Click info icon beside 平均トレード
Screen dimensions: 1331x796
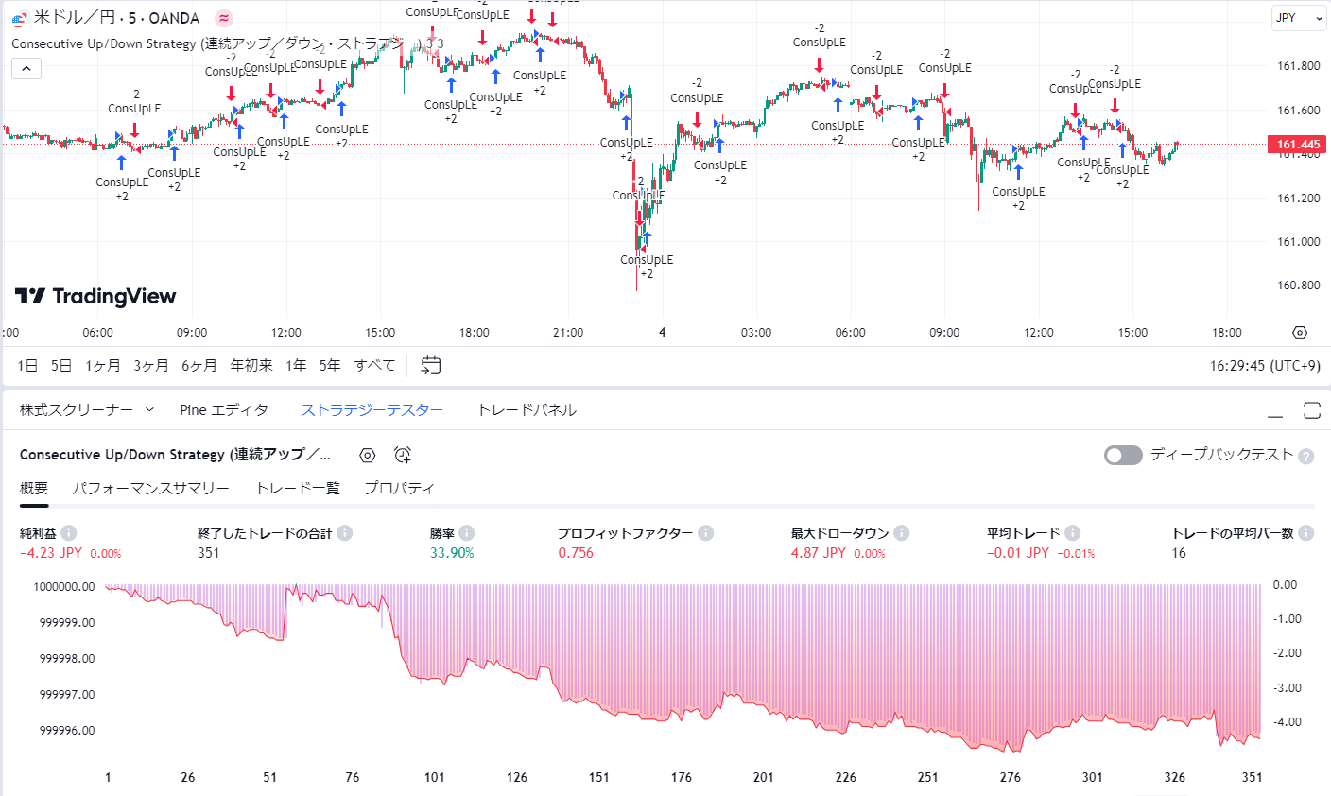1073,533
